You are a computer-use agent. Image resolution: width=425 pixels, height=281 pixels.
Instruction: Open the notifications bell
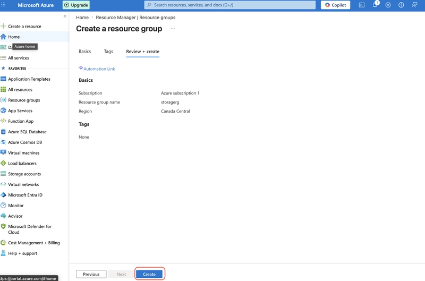(375, 5)
